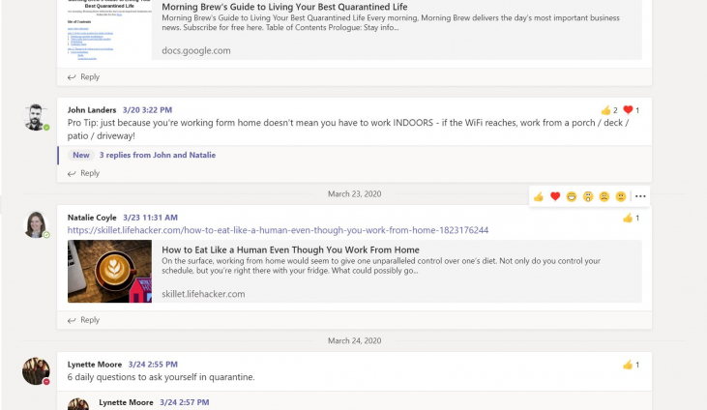React with sad emoji in reaction bar
The width and height of the screenshot is (707, 410).
click(x=604, y=196)
